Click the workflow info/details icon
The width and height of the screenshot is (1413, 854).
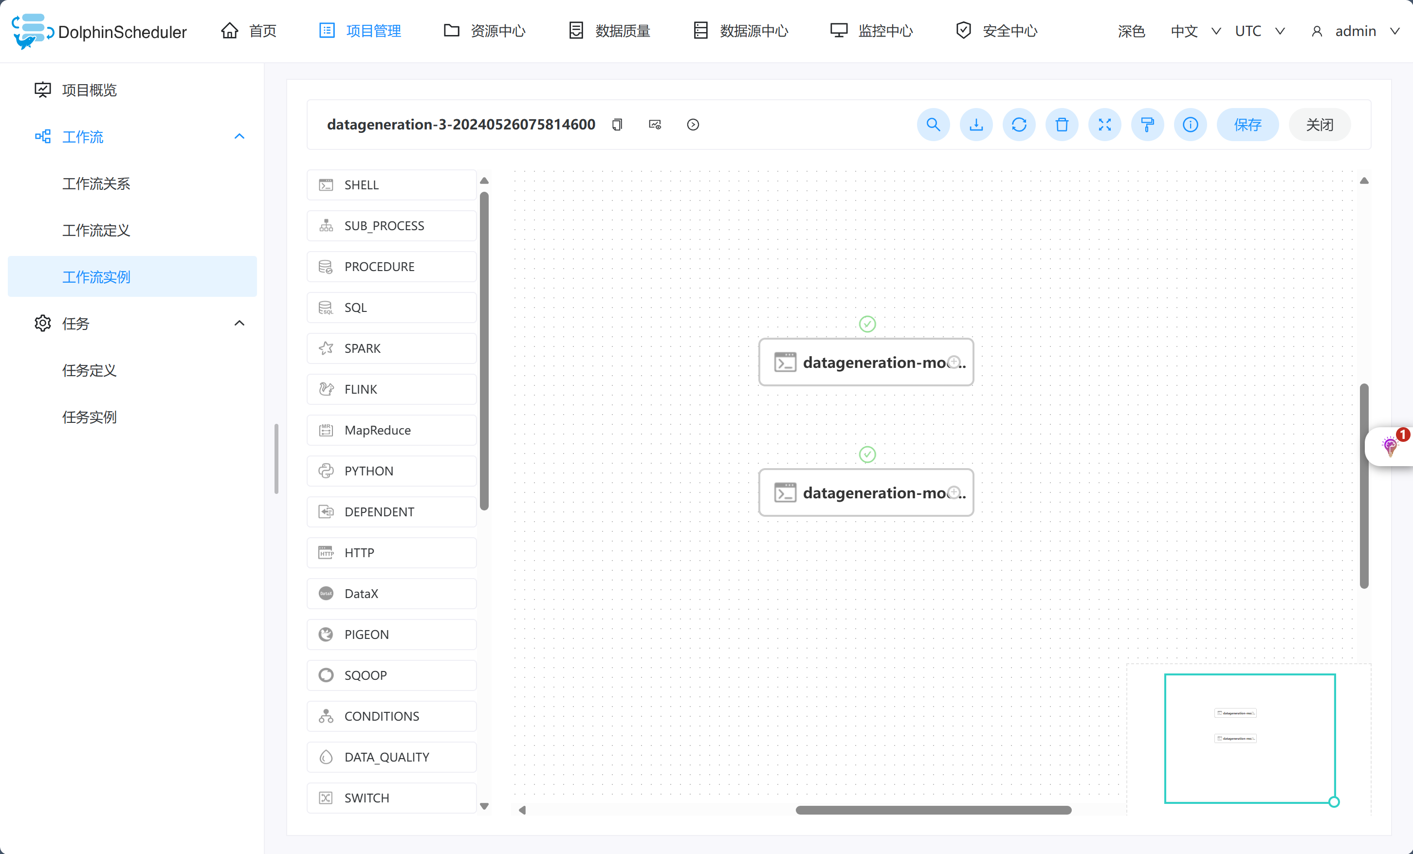pyautogui.click(x=1193, y=124)
